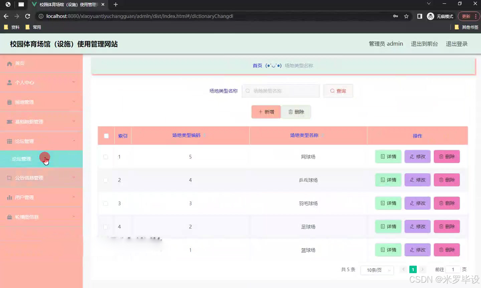Click 删除 for the 羽毛球场 row
The width and height of the screenshot is (481, 288).
(447, 203)
